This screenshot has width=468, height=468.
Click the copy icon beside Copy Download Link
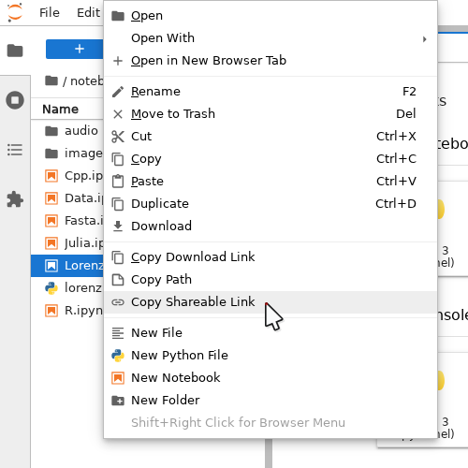(118, 257)
